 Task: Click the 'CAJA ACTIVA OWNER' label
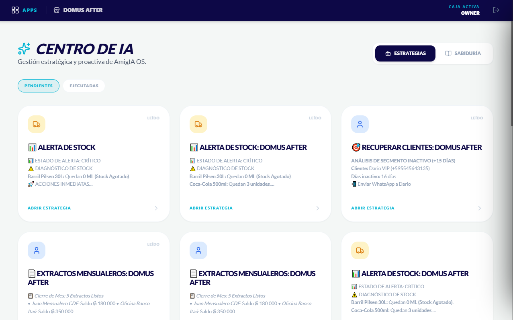pos(464,10)
